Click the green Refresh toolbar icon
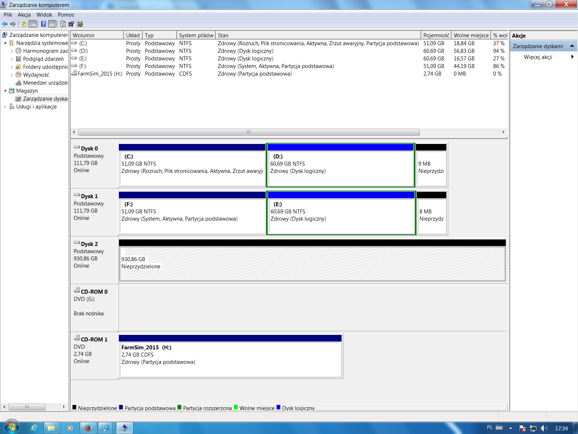This screenshot has height=434, width=578. (63, 24)
